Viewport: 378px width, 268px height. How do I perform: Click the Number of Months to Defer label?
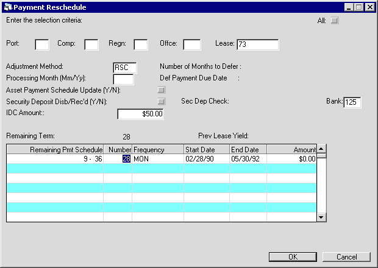[201, 66]
